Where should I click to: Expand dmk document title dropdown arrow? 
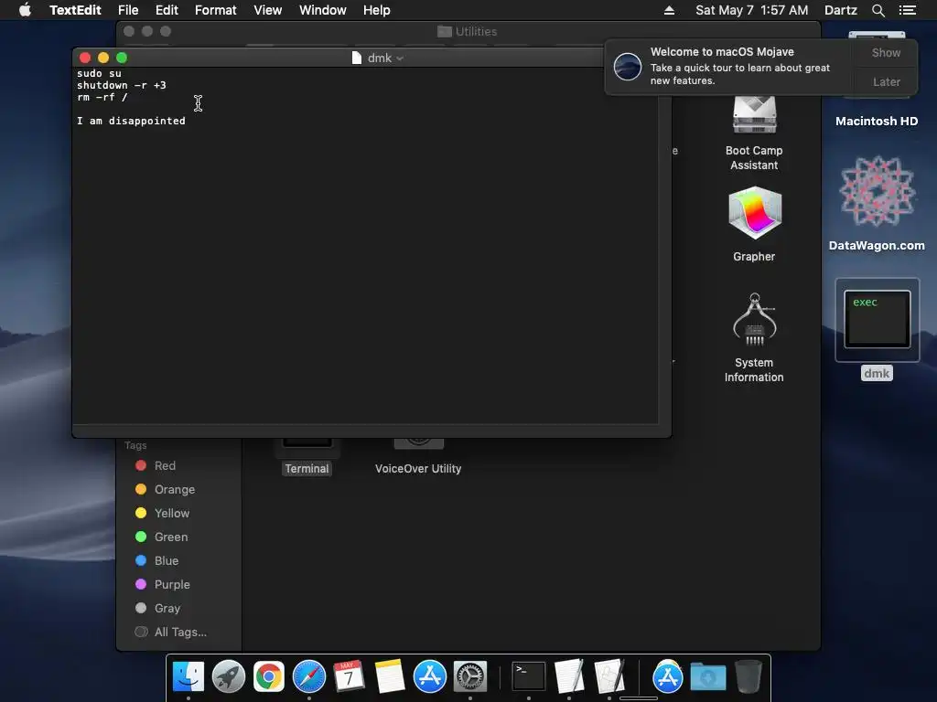[400, 58]
